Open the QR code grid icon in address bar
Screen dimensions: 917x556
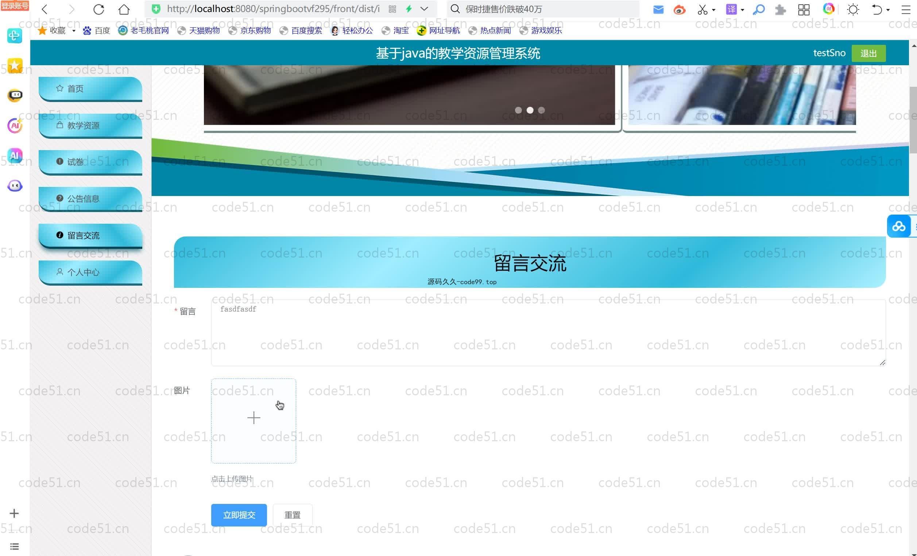(392, 9)
